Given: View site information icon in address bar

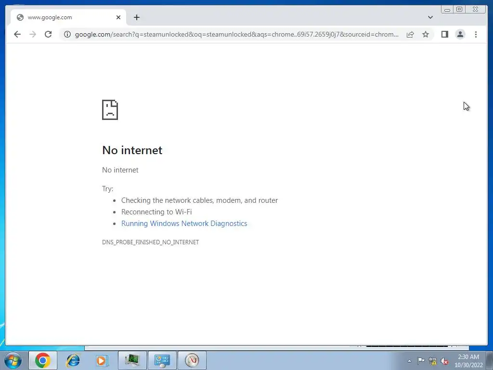Looking at the screenshot, I should click(67, 34).
